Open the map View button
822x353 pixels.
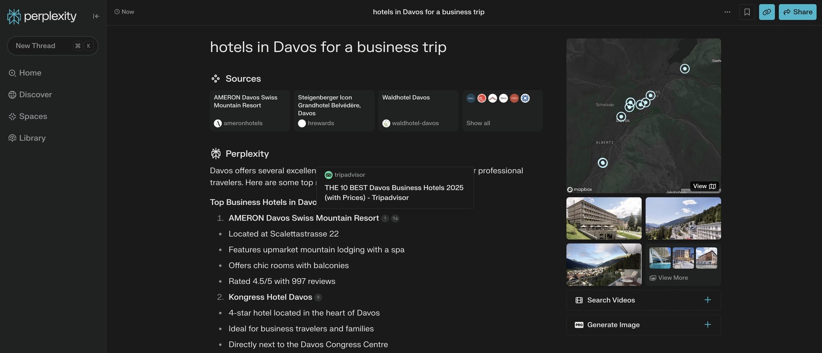pyautogui.click(x=704, y=186)
